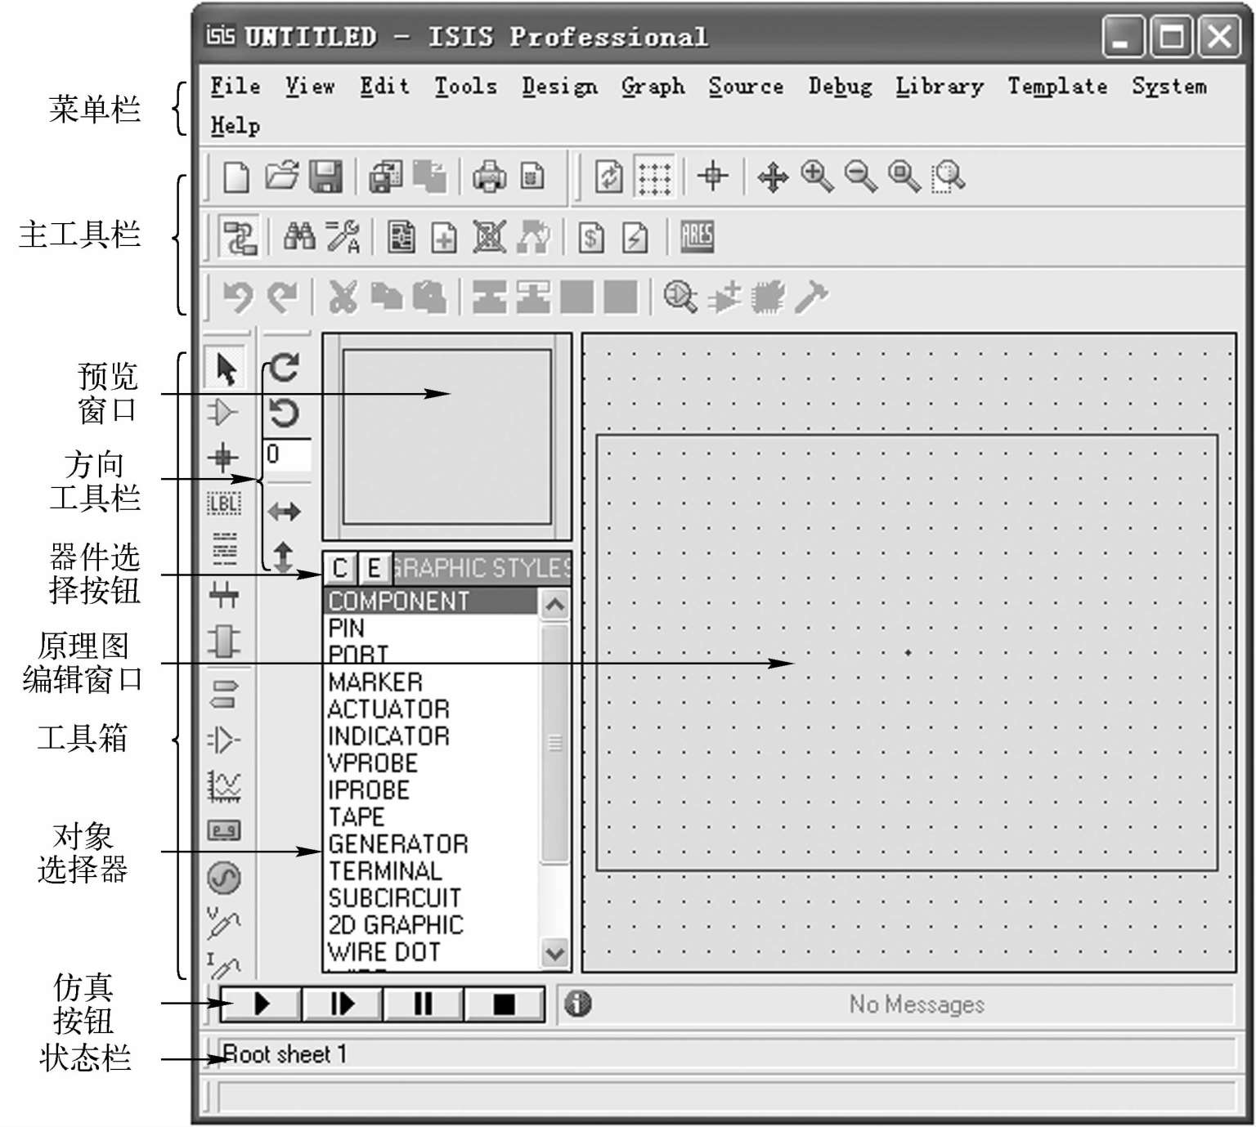Click the rotation angle input field
The image size is (1256, 1127).
[x=287, y=454]
